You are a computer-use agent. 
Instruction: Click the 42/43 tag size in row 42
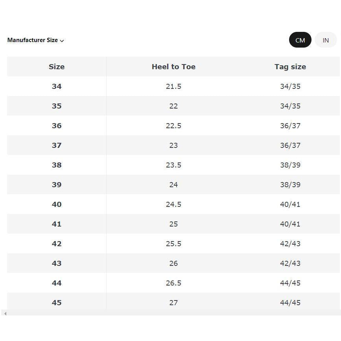pos(290,243)
